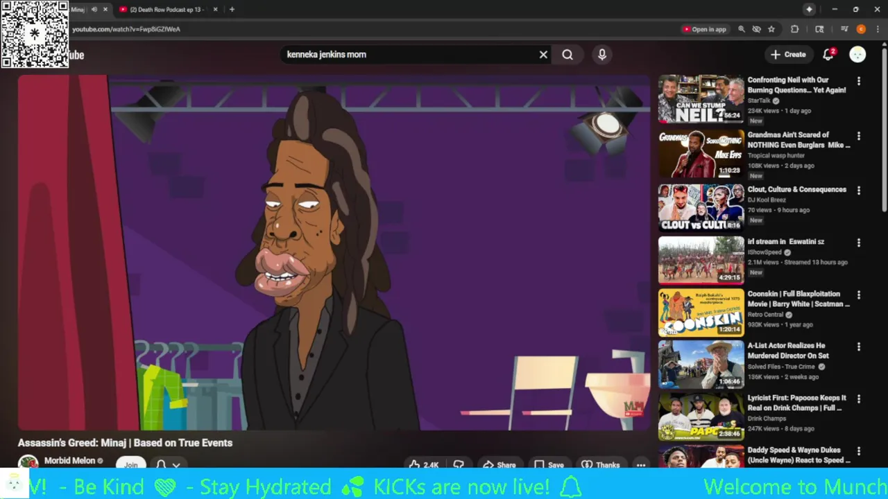Open the Coonskin movie thumbnail
888x499 pixels.
click(701, 313)
